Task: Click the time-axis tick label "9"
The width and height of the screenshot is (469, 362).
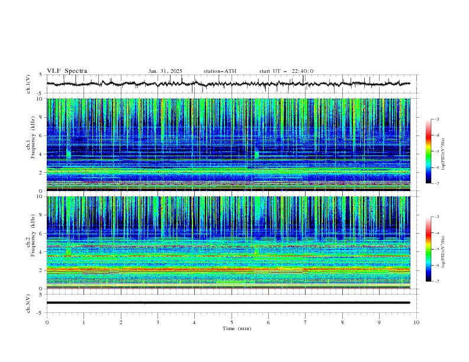Action: 379,322
